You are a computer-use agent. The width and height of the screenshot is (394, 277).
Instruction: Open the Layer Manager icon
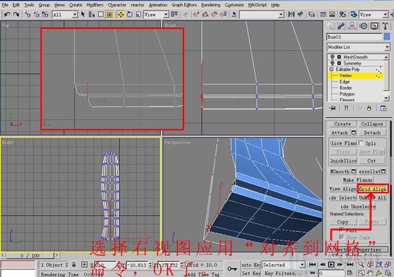(312, 15)
